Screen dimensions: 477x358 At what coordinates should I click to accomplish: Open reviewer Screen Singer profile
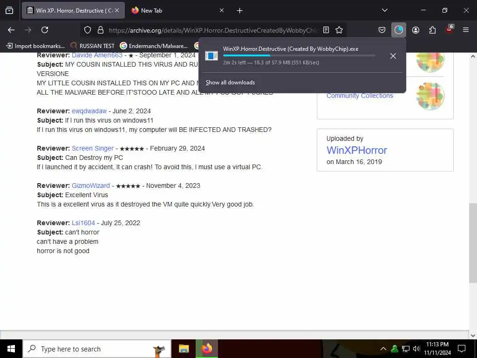[x=93, y=148]
